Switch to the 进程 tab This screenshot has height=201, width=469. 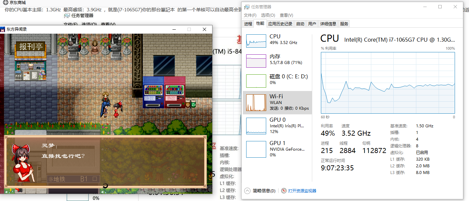point(248,24)
